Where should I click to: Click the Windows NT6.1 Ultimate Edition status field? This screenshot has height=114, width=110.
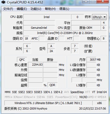point(48,103)
